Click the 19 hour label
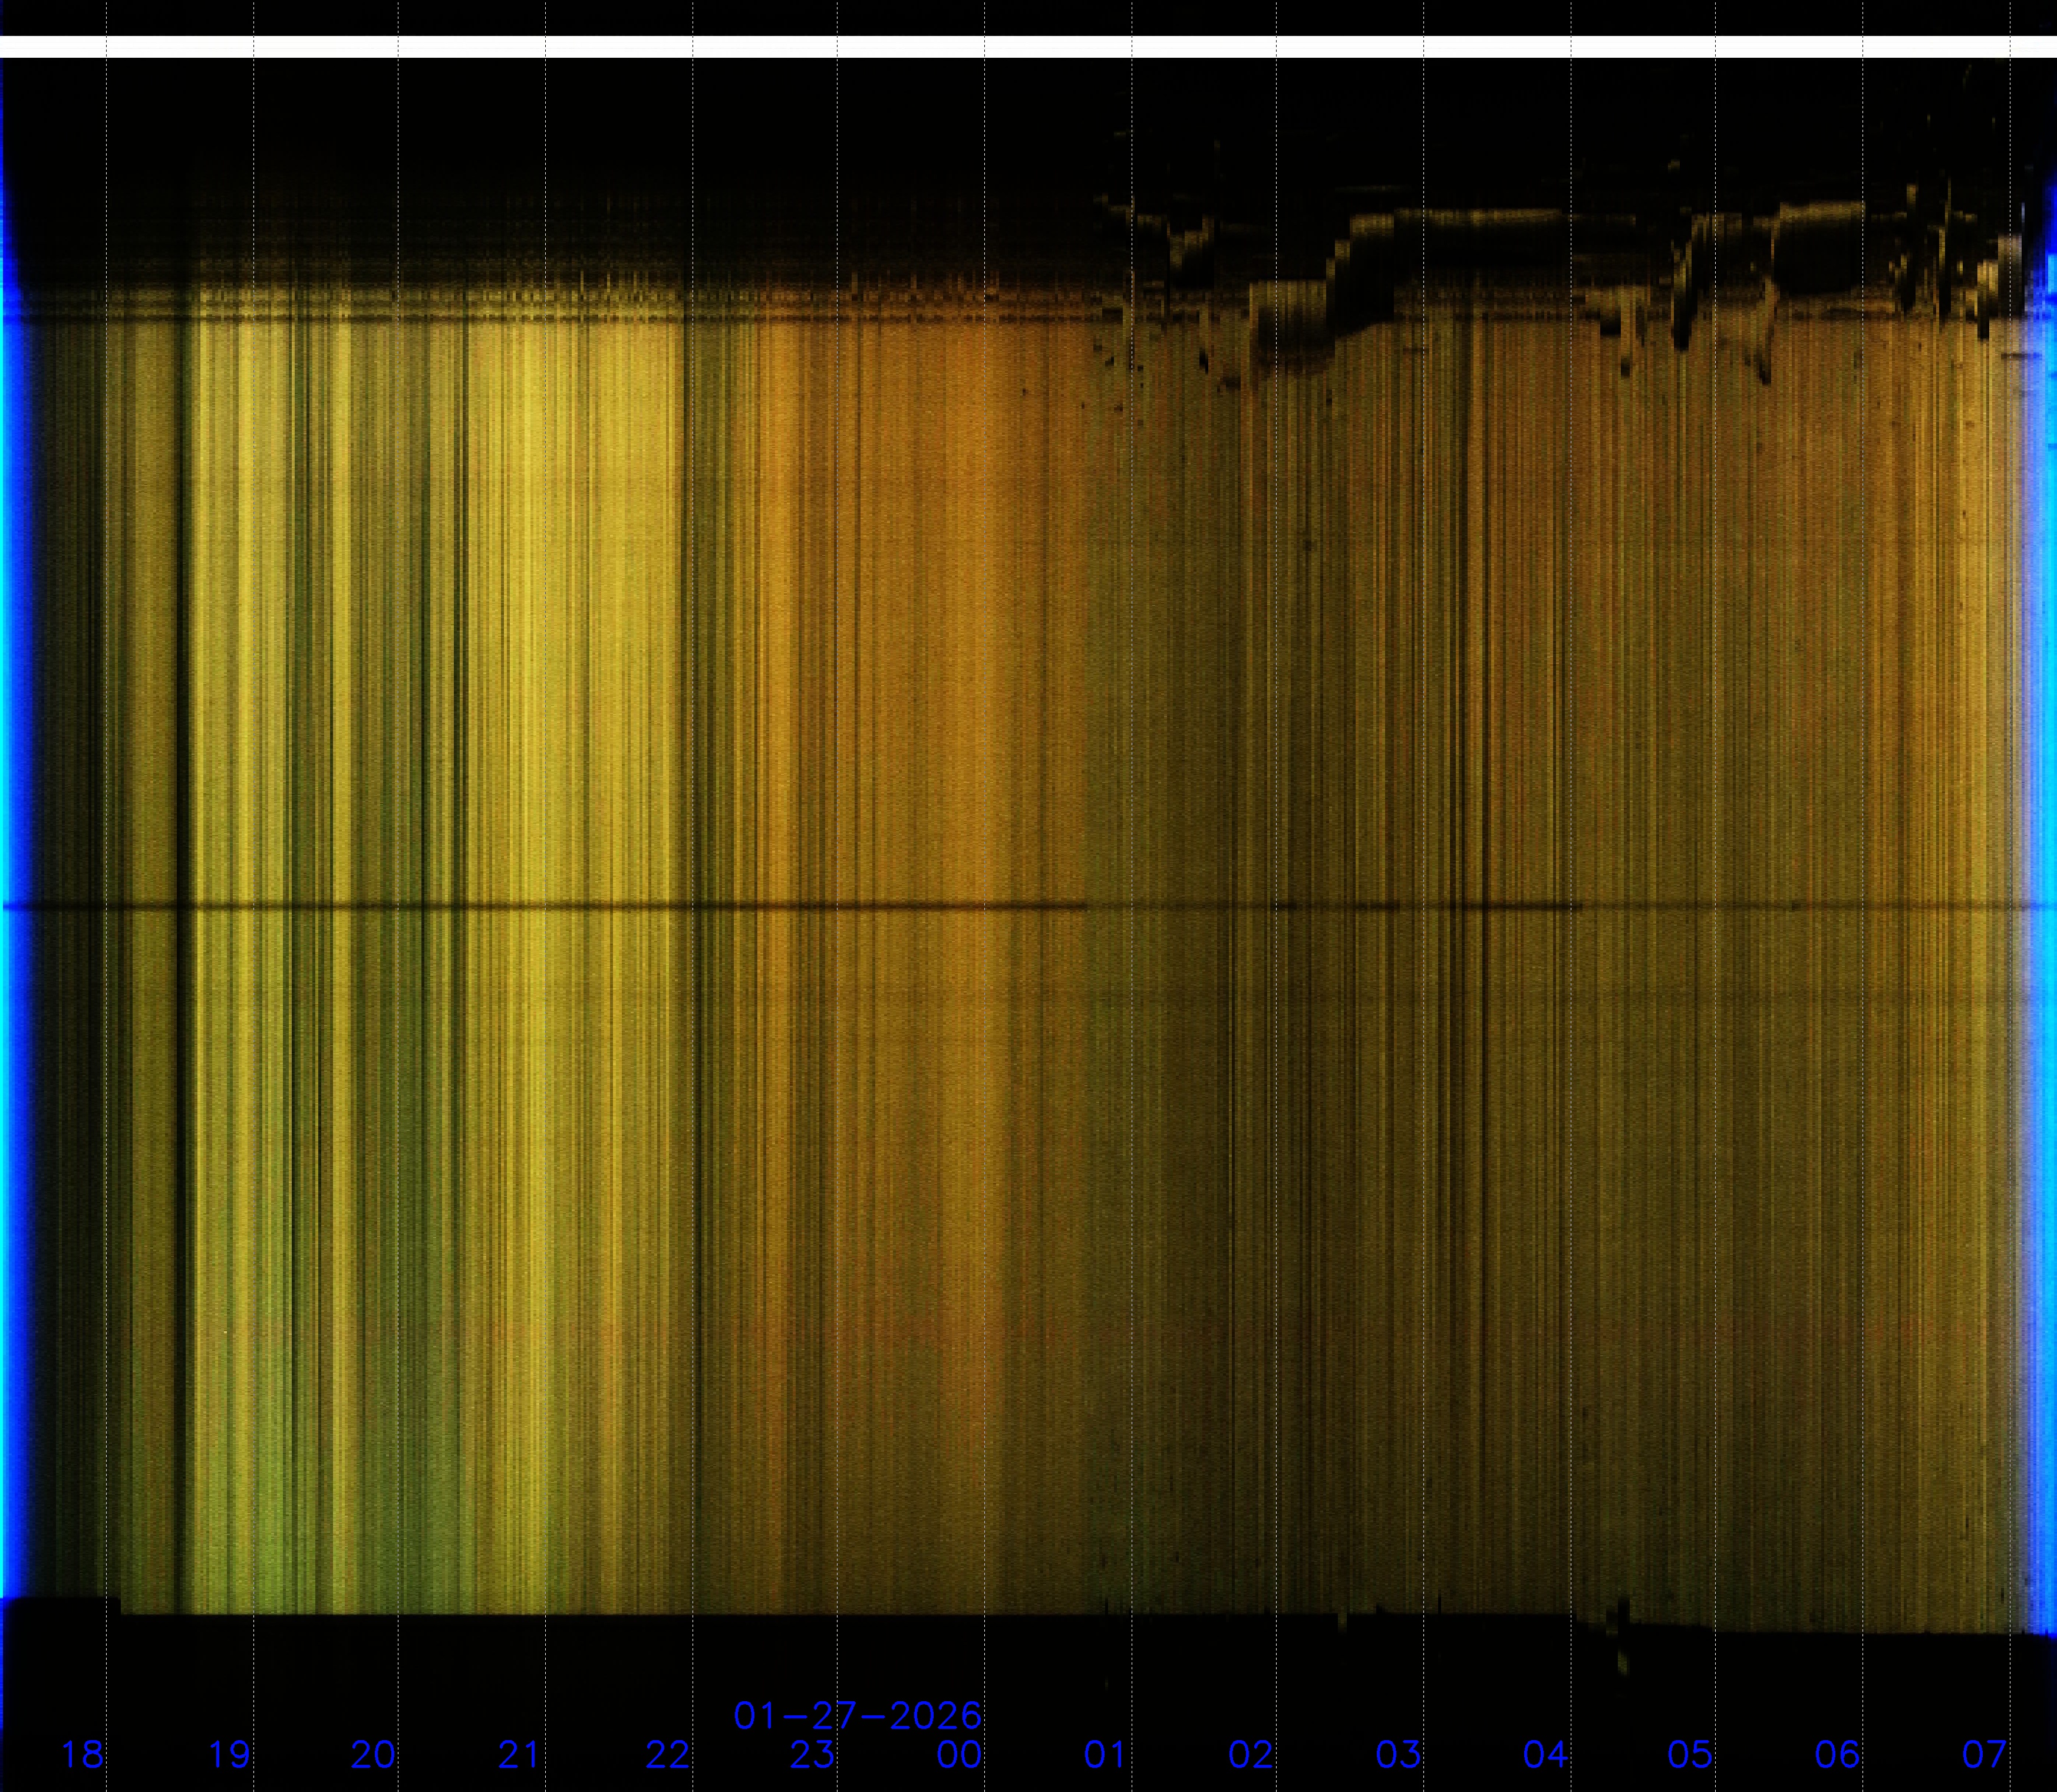Viewport: 2057px width, 1792px height. click(228, 1754)
